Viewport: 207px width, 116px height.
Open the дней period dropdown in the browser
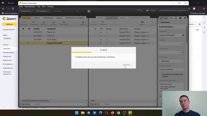[192, 24]
